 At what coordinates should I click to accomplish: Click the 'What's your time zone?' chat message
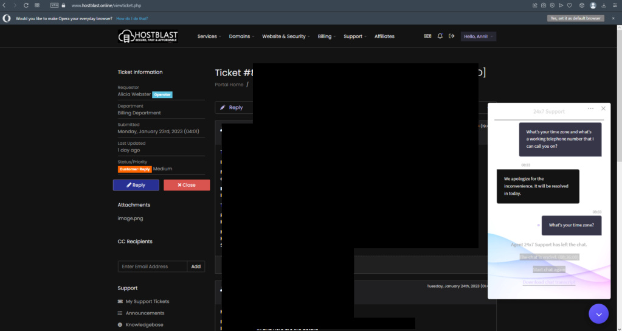click(572, 225)
